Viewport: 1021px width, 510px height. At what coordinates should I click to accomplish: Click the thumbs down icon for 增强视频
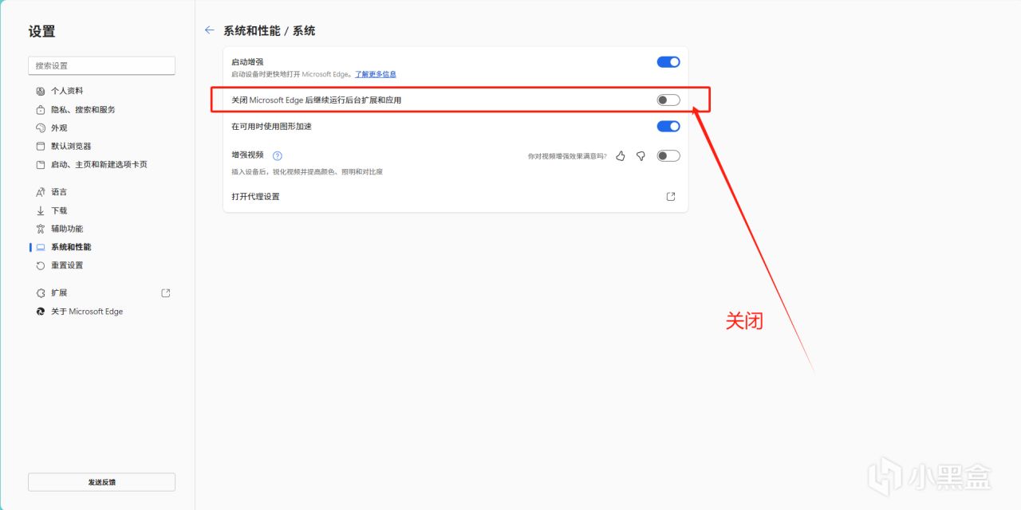click(641, 156)
